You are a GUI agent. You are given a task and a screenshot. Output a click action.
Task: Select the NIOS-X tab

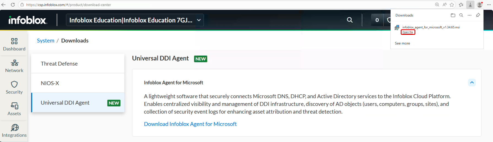click(x=78, y=83)
